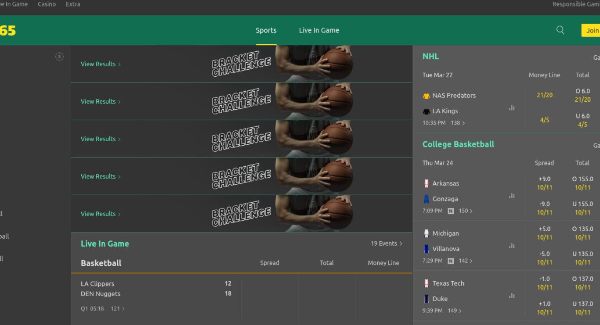This screenshot has height=325, width=600.
Task: Expand 121 markets for Clippers vs Nuggets
Action: (118, 309)
